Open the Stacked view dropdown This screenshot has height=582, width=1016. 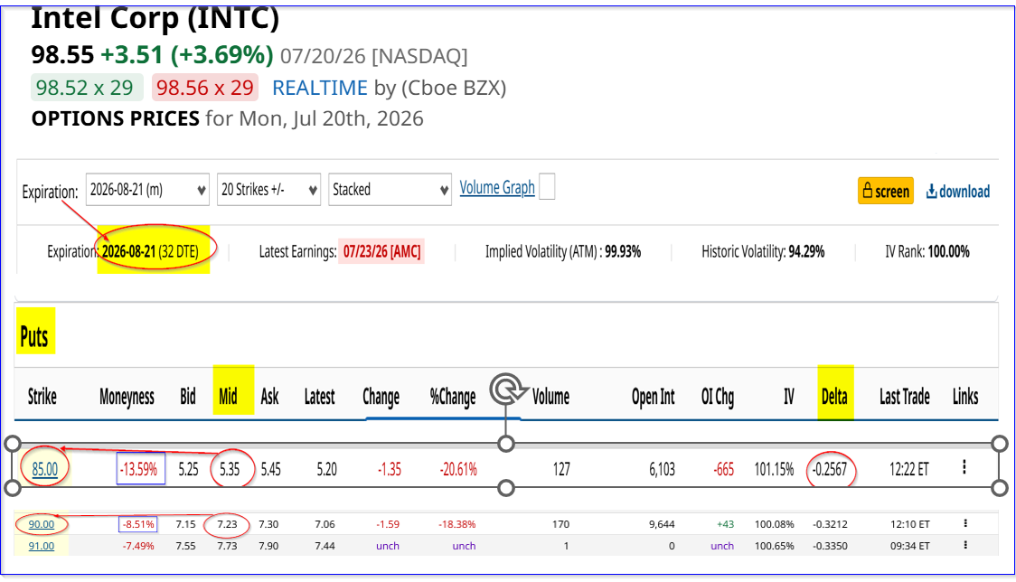click(390, 190)
